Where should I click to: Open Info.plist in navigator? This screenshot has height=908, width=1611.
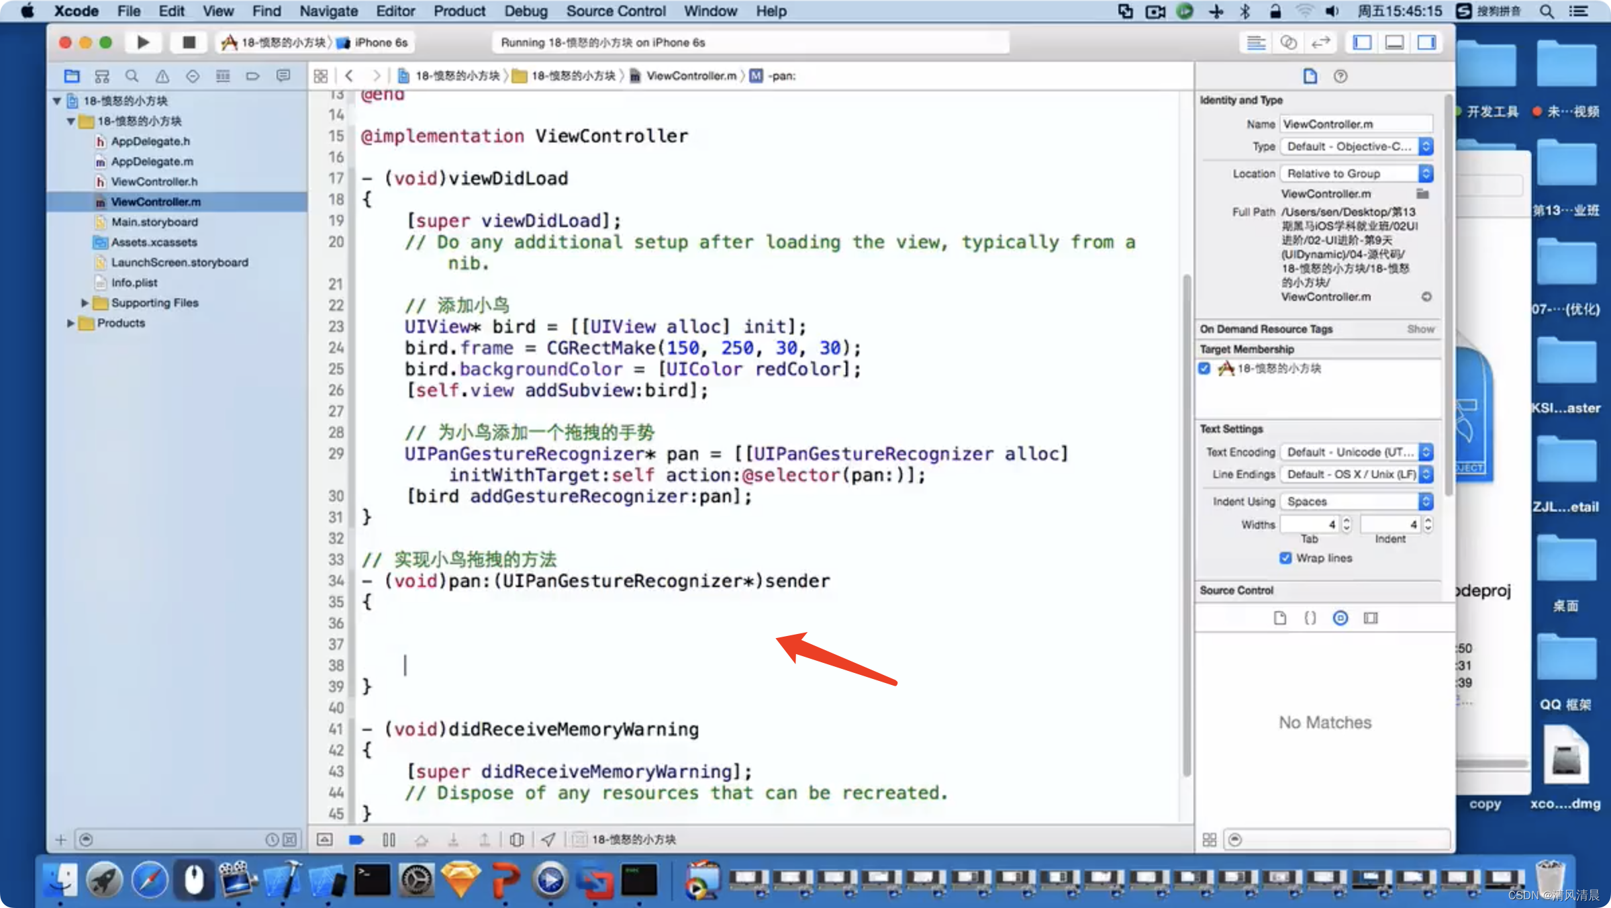point(134,282)
